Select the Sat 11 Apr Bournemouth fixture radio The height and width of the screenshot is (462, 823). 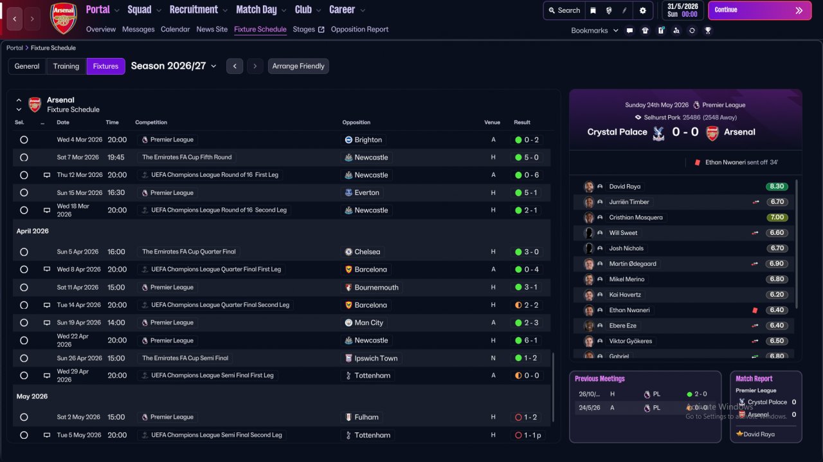coord(24,287)
